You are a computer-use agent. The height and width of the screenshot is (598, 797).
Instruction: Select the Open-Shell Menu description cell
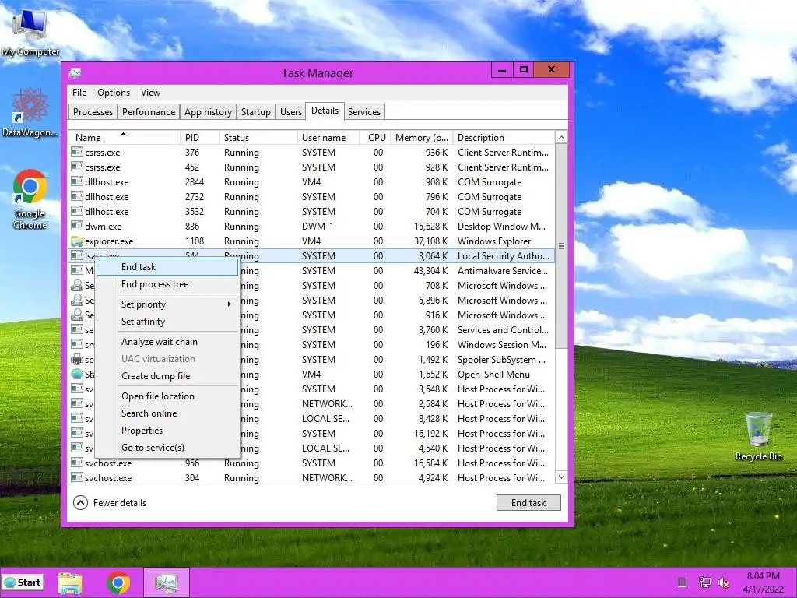[x=493, y=375]
